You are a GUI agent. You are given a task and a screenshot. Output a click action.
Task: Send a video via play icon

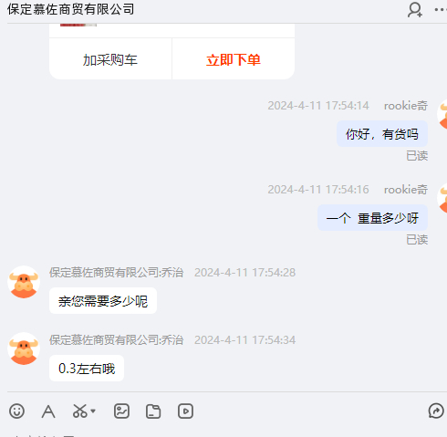[x=185, y=411]
